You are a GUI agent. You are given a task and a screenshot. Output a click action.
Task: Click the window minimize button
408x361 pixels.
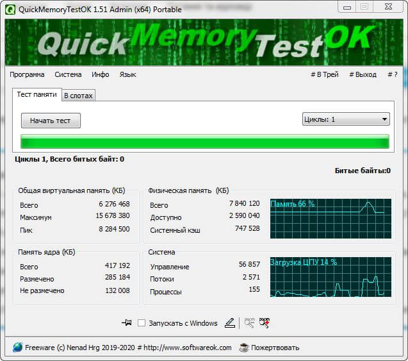(347, 7)
